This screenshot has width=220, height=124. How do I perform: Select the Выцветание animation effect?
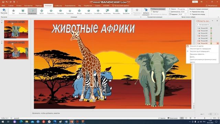click(32, 11)
